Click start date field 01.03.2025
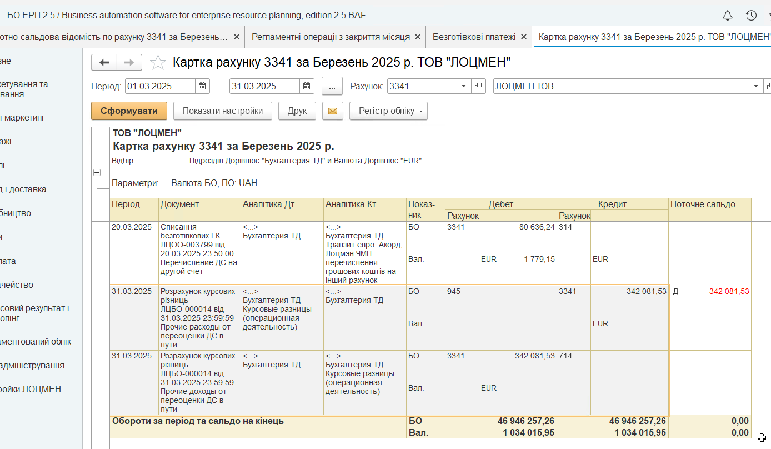The width and height of the screenshot is (771, 449). point(161,86)
